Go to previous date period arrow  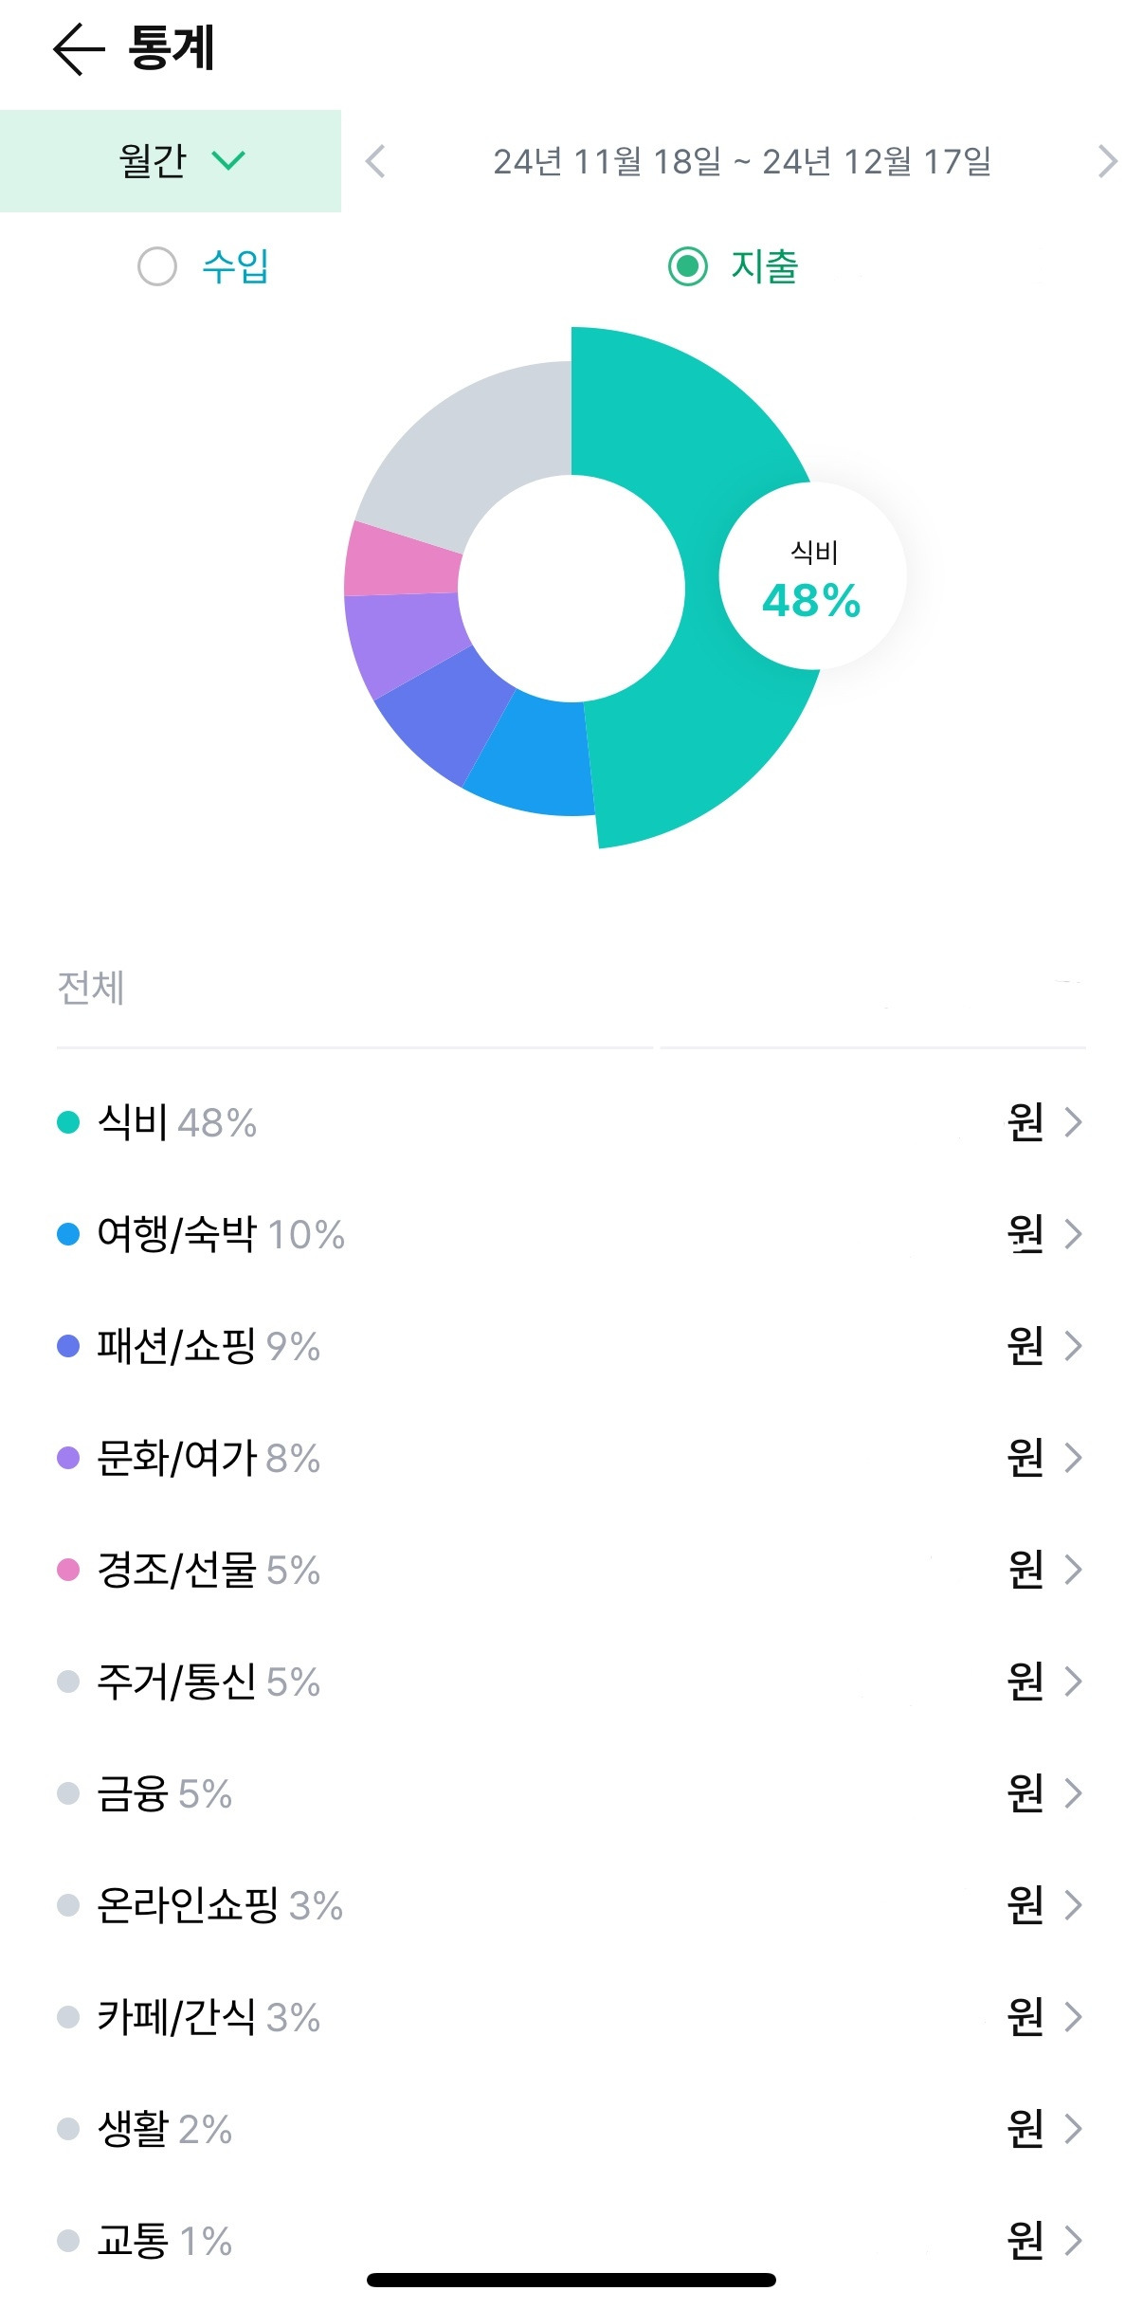[x=376, y=161]
